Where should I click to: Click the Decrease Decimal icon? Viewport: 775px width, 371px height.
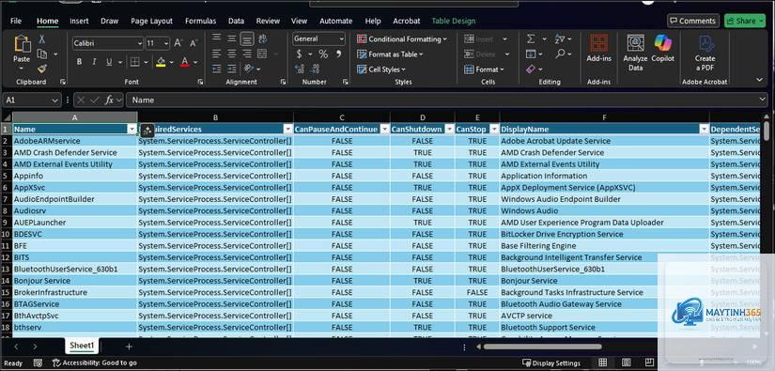pyautogui.click(x=315, y=70)
